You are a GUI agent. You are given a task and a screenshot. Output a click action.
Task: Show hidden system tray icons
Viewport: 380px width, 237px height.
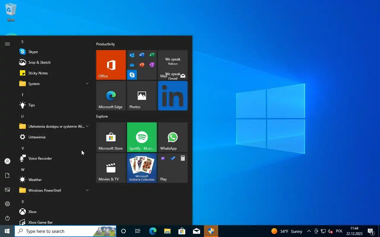tap(309, 231)
